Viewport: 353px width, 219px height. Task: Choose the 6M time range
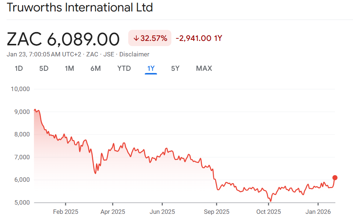point(95,68)
